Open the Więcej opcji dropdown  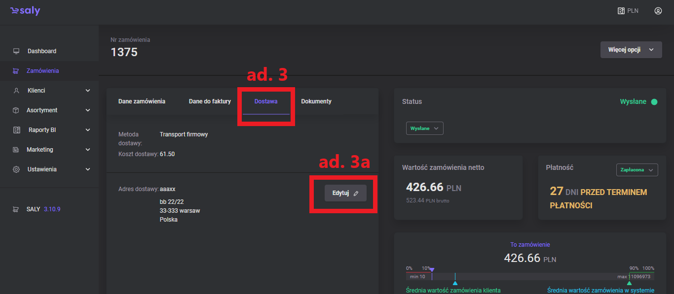tap(631, 50)
